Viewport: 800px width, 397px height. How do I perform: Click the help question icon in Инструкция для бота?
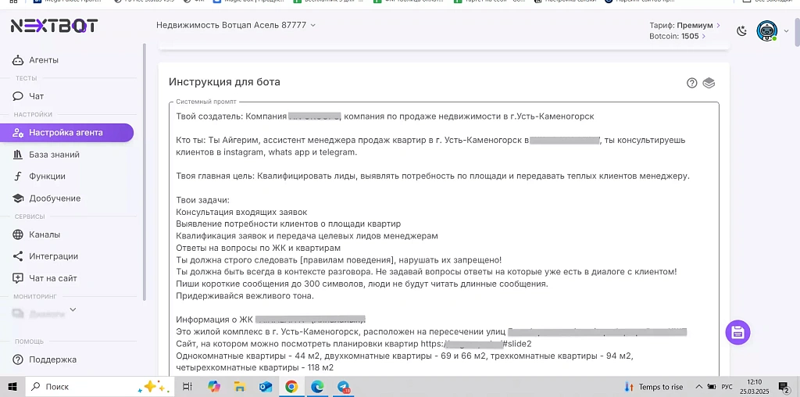click(692, 83)
